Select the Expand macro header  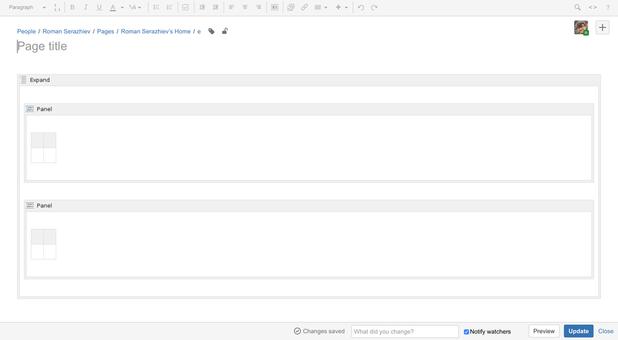click(309, 80)
